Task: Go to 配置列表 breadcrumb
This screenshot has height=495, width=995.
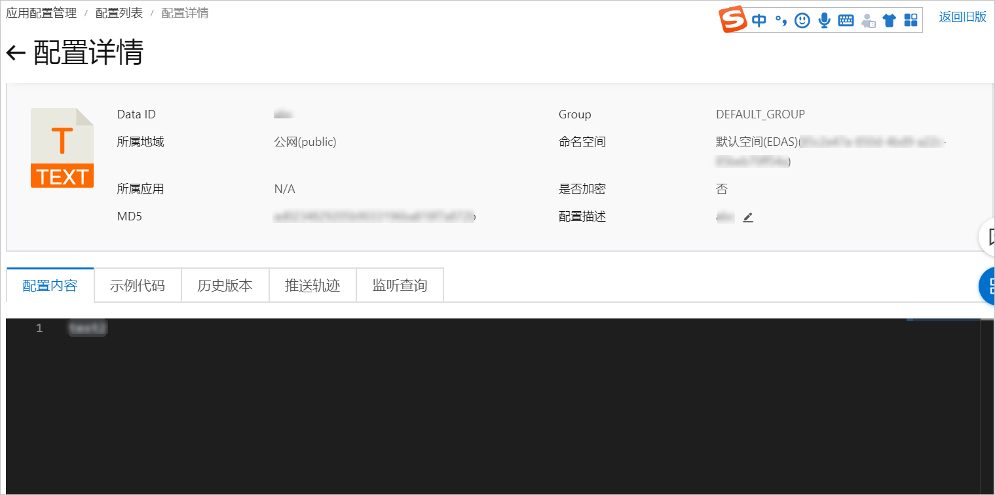Action: tap(119, 13)
